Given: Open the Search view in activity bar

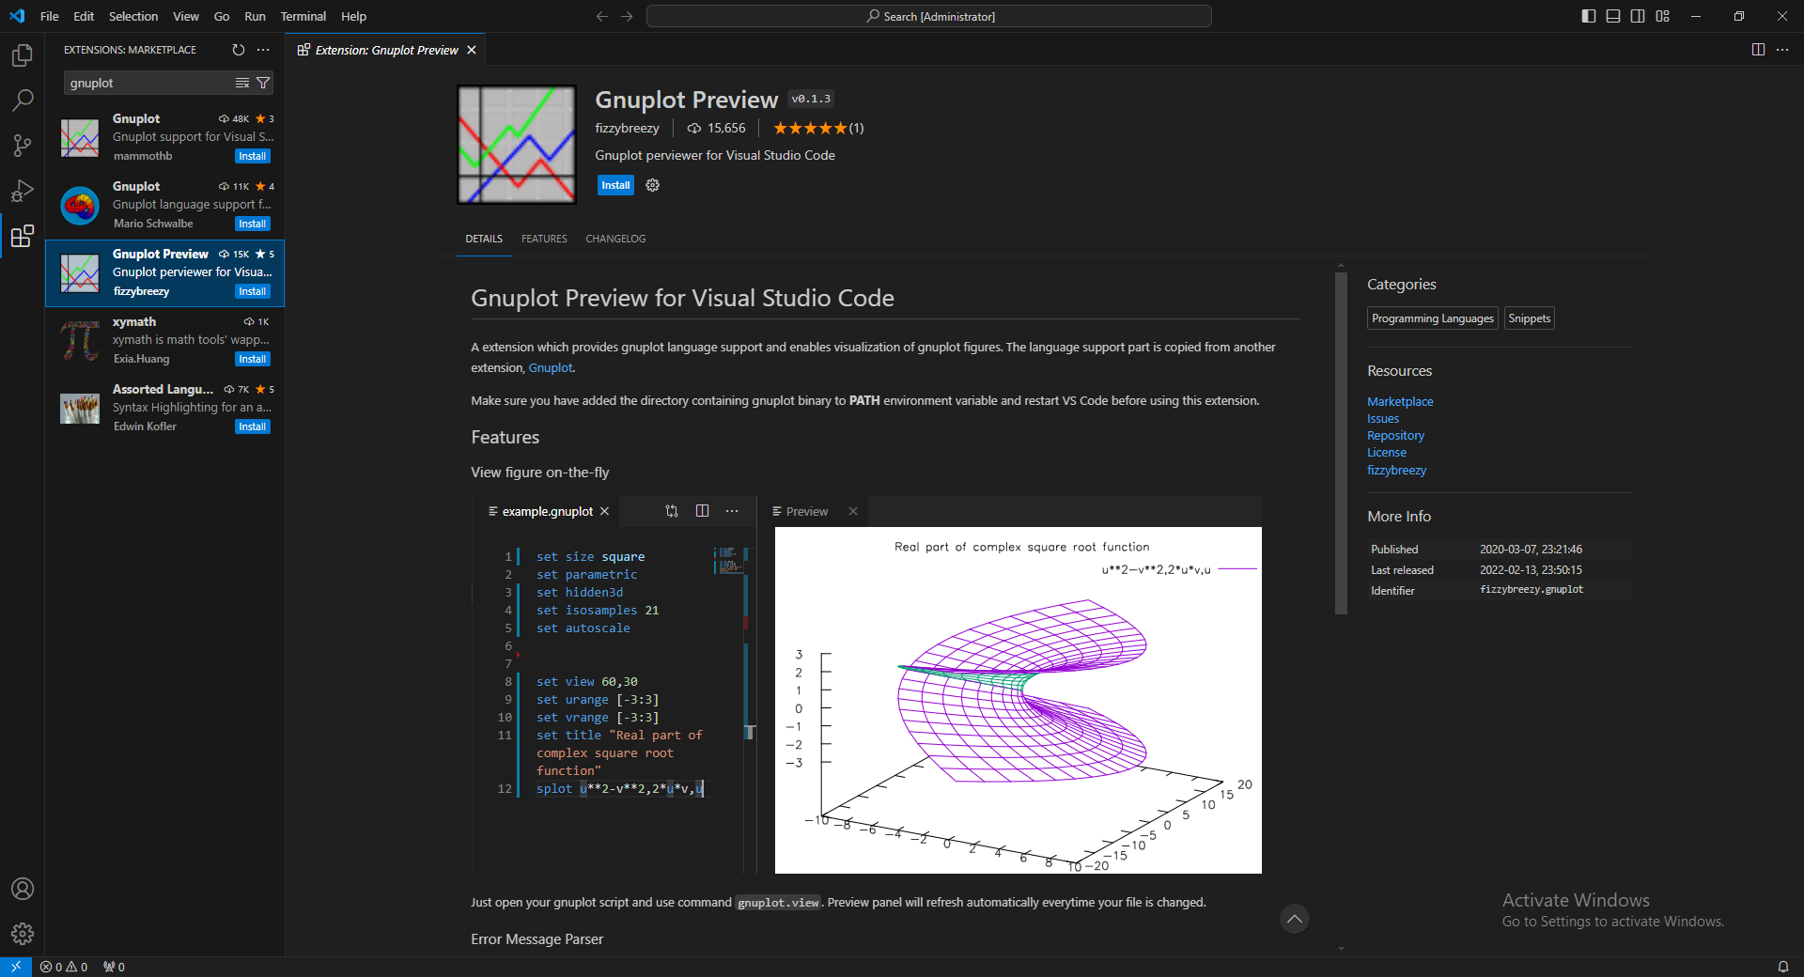Looking at the screenshot, I should [x=23, y=101].
